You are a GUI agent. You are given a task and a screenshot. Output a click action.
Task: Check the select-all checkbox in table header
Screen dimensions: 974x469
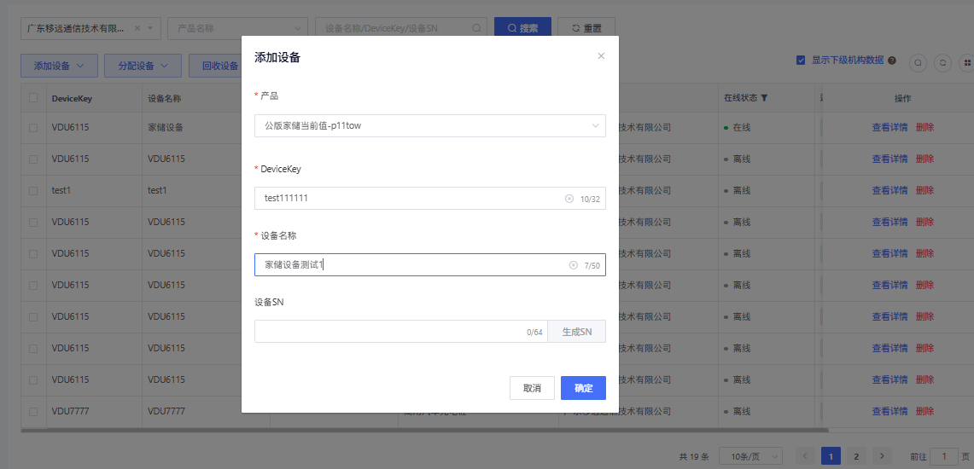[33, 98]
